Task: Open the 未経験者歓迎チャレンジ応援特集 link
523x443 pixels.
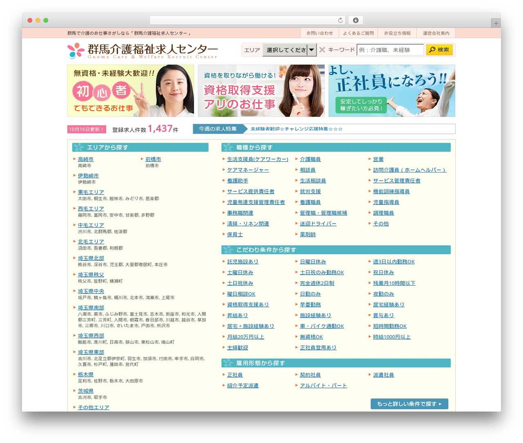Action: click(296, 129)
